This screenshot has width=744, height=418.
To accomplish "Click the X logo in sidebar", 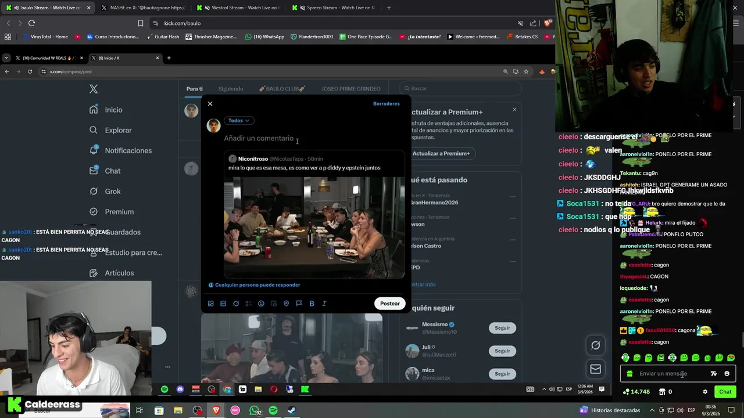I will coord(94,89).
